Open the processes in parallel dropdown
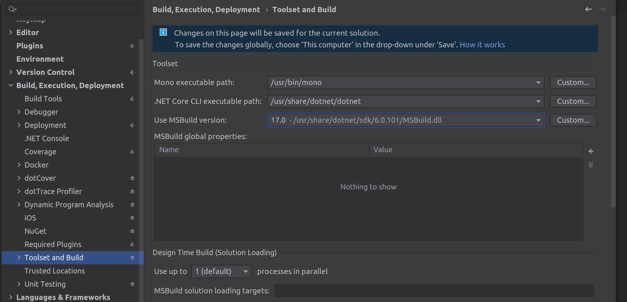Viewport: 627px width, 302px height. pos(245,271)
